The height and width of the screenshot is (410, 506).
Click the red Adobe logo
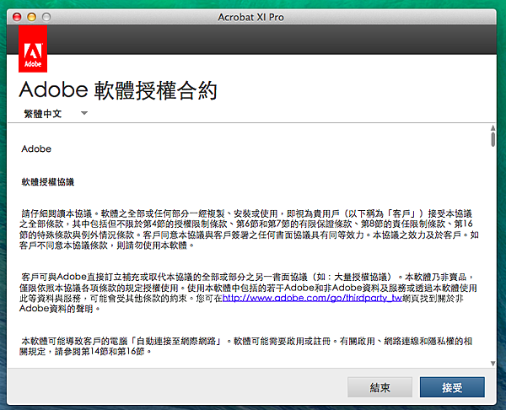click(x=33, y=49)
